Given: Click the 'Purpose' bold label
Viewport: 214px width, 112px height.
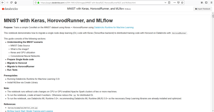Looking at the screenshot, I should 8,27.
